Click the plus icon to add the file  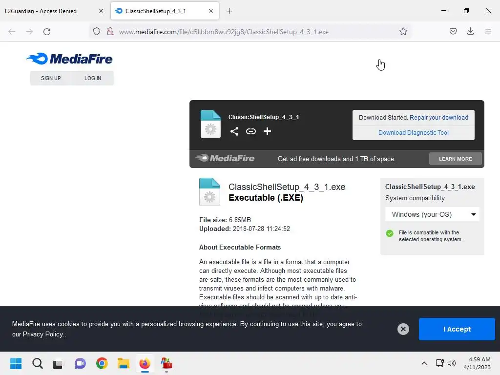(x=267, y=131)
